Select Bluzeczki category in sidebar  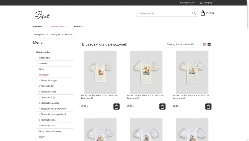pyautogui.click(x=44, y=75)
